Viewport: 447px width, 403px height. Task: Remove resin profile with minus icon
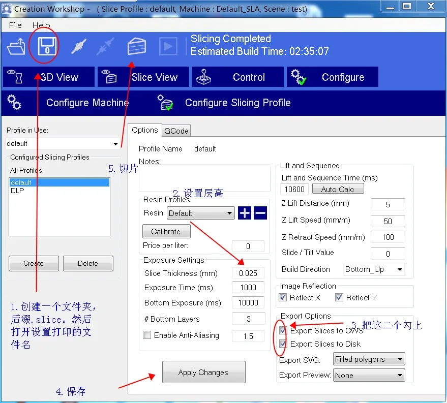tap(260, 213)
